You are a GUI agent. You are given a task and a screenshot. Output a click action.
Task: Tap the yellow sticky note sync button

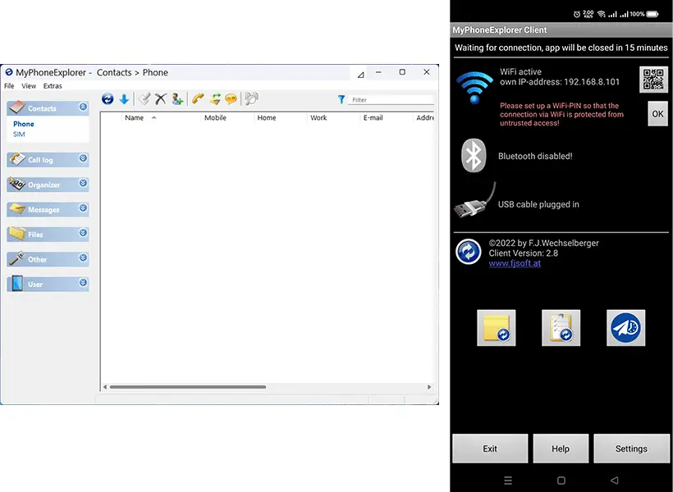coord(497,328)
